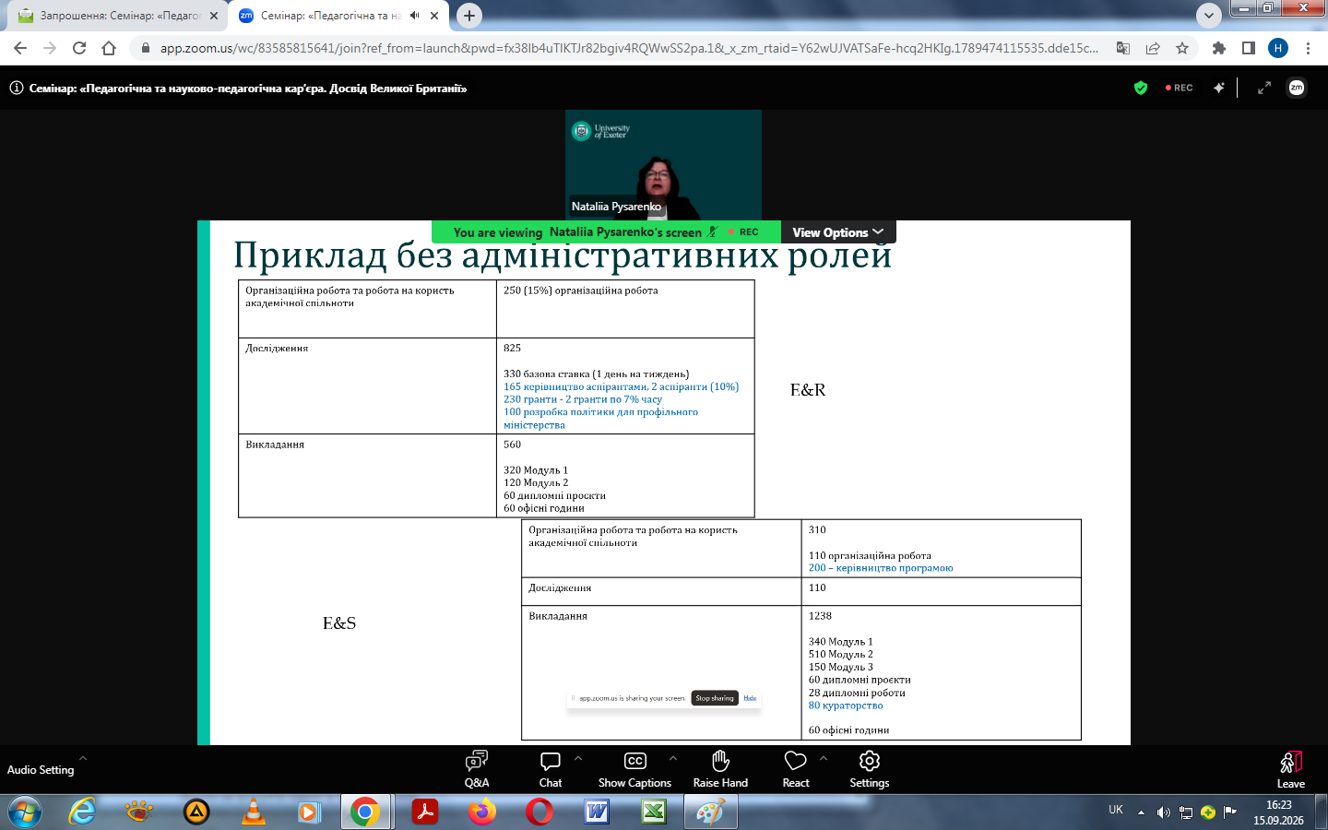Turn on Show Captions
Screen dimensions: 1328x830
pos(634,769)
